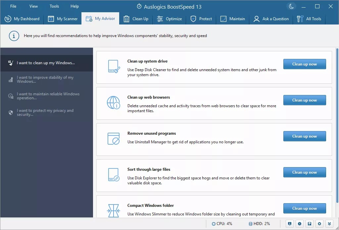
Task: Toggle dark mode with the moon icon
Action: pyautogui.click(x=291, y=6)
